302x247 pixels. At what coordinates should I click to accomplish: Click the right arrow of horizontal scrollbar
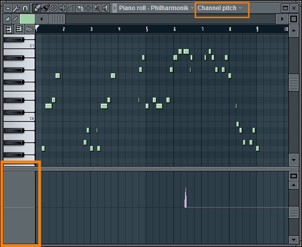point(282,19)
